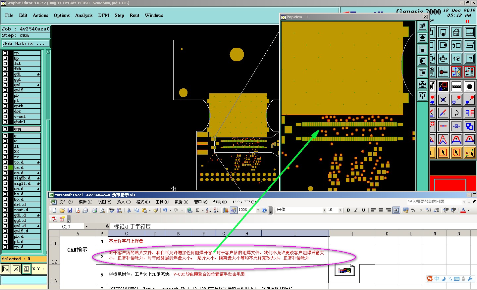Open the Analysis menu in Graphic Editor
This screenshot has width=477, height=290.
click(x=84, y=16)
